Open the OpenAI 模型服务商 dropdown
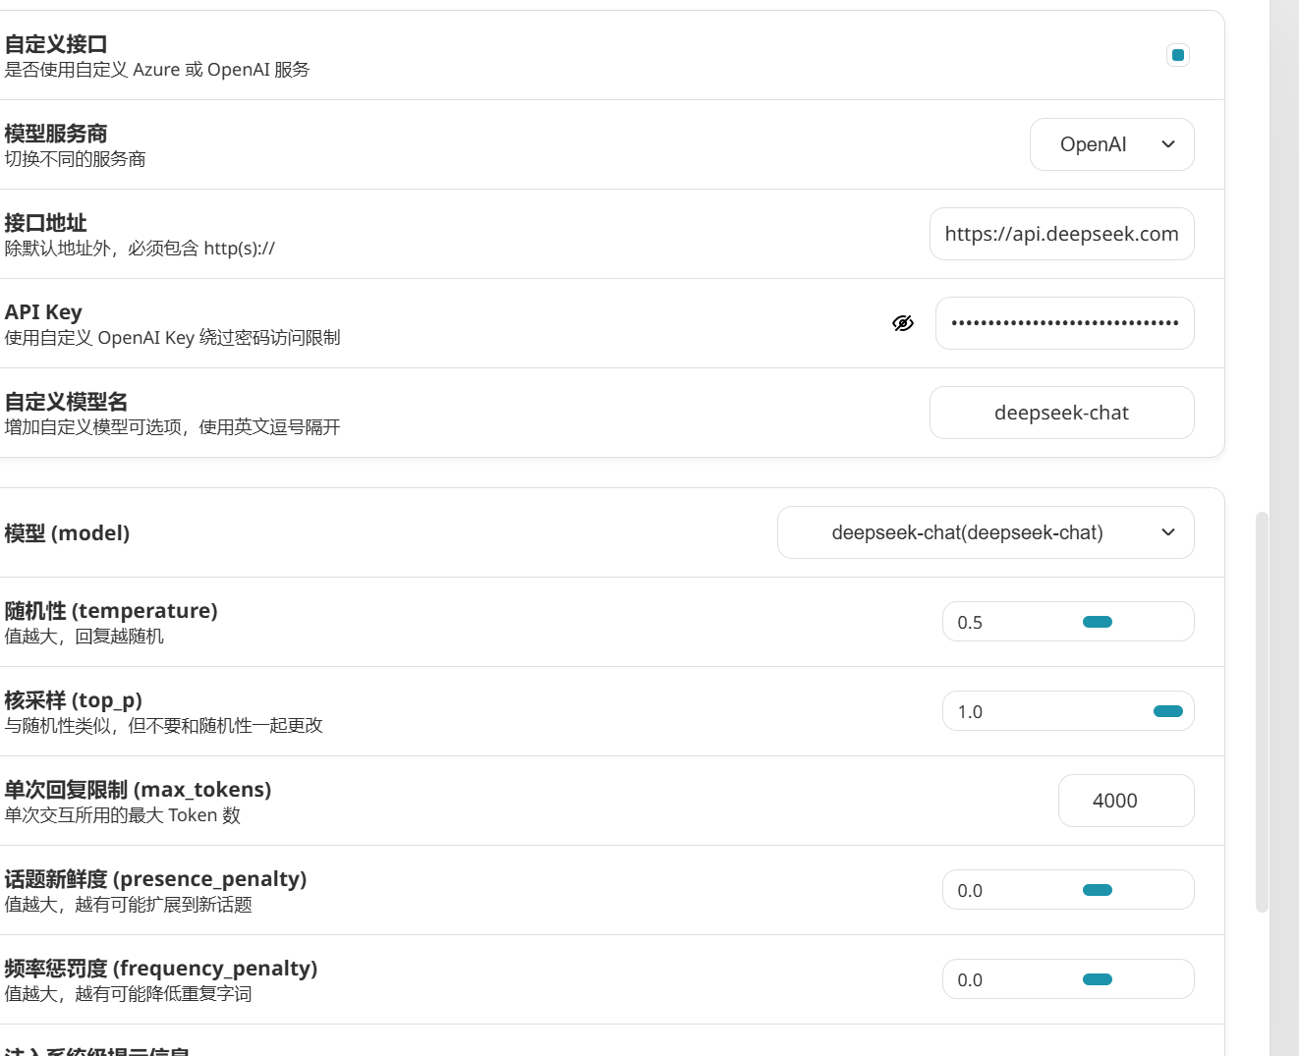The height and width of the screenshot is (1056, 1299). [1112, 144]
